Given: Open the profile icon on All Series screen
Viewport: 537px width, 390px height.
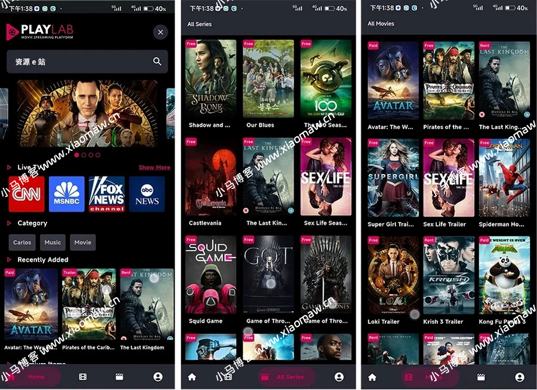Looking at the screenshot, I should [x=339, y=377].
